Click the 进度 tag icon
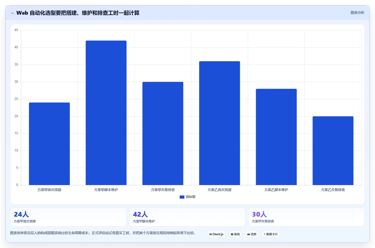This screenshot has height=248, width=375. pos(249,234)
